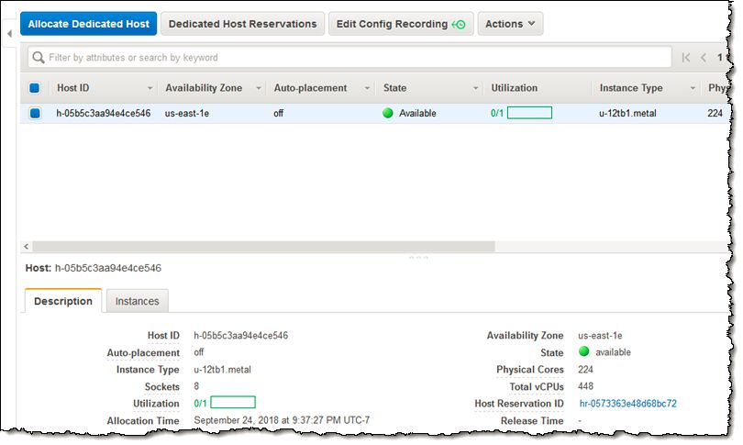Click the green config recording status icon
This screenshot has height=445, width=743.
pyautogui.click(x=459, y=25)
